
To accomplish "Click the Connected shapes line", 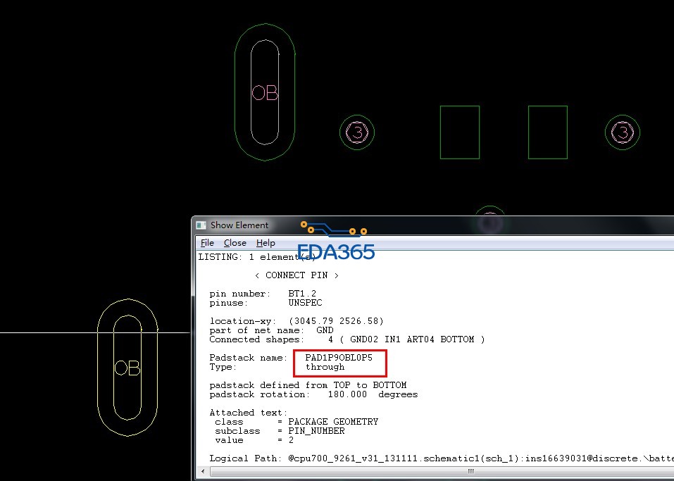I will [347, 339].
